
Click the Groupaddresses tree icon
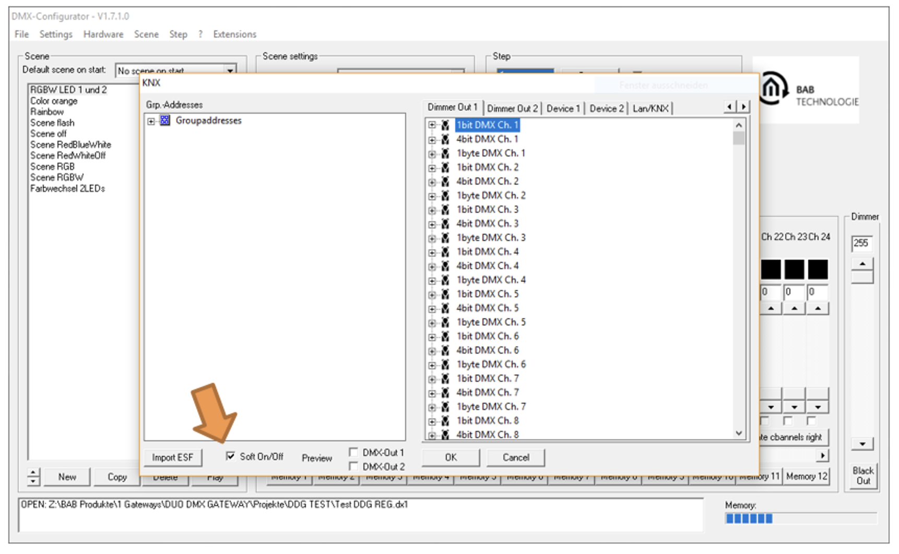pos(165,121)
